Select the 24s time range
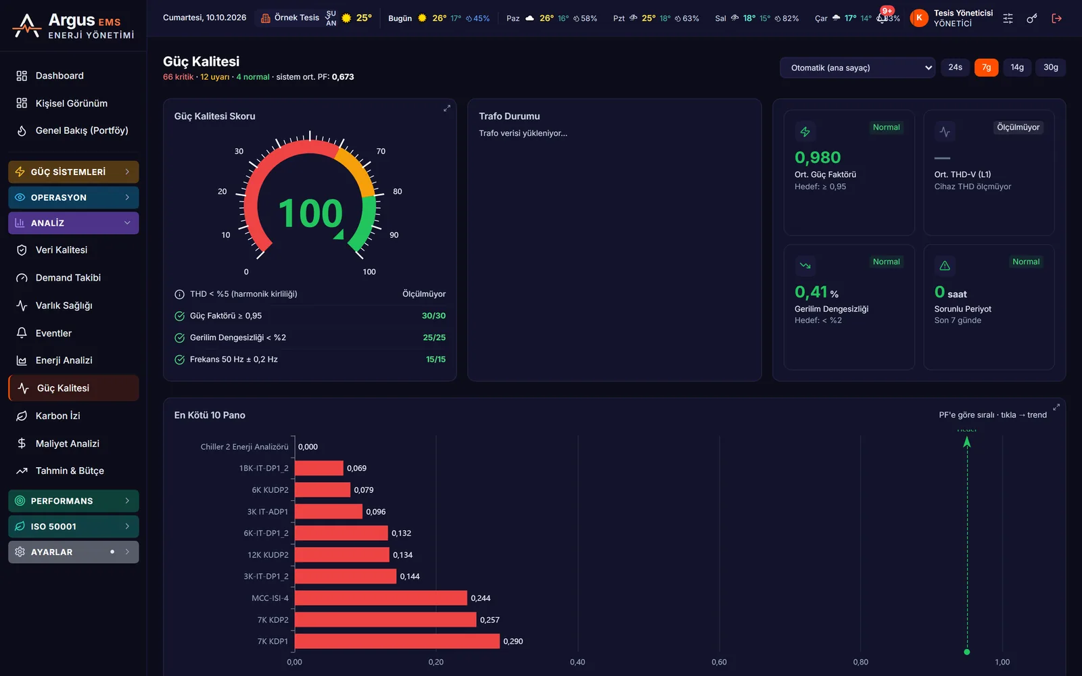The height and width of the screenshot is (676, 1082). [955, 68]
